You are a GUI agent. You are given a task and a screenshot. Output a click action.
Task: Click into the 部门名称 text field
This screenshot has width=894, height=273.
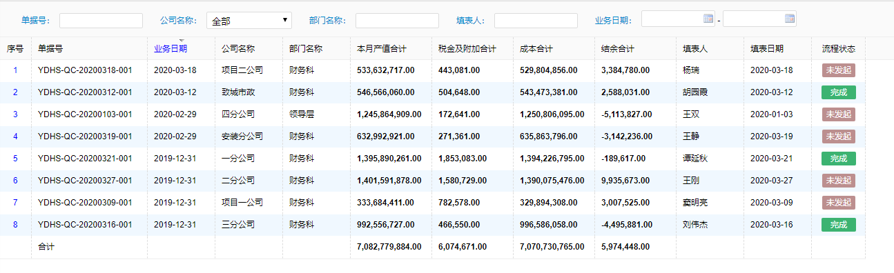[x=397, y=21]
